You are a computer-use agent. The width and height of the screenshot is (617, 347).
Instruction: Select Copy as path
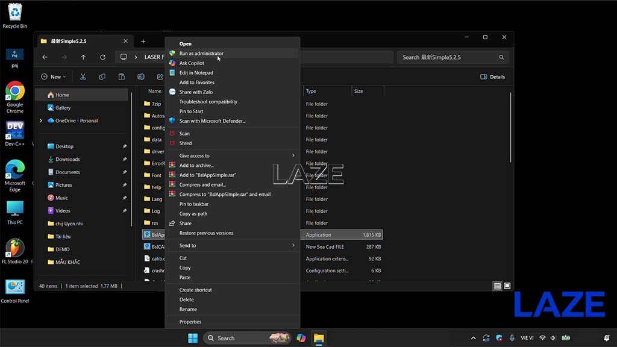(233, 214)
